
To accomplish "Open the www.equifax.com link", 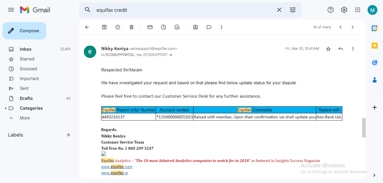I will tap(117, 167).
